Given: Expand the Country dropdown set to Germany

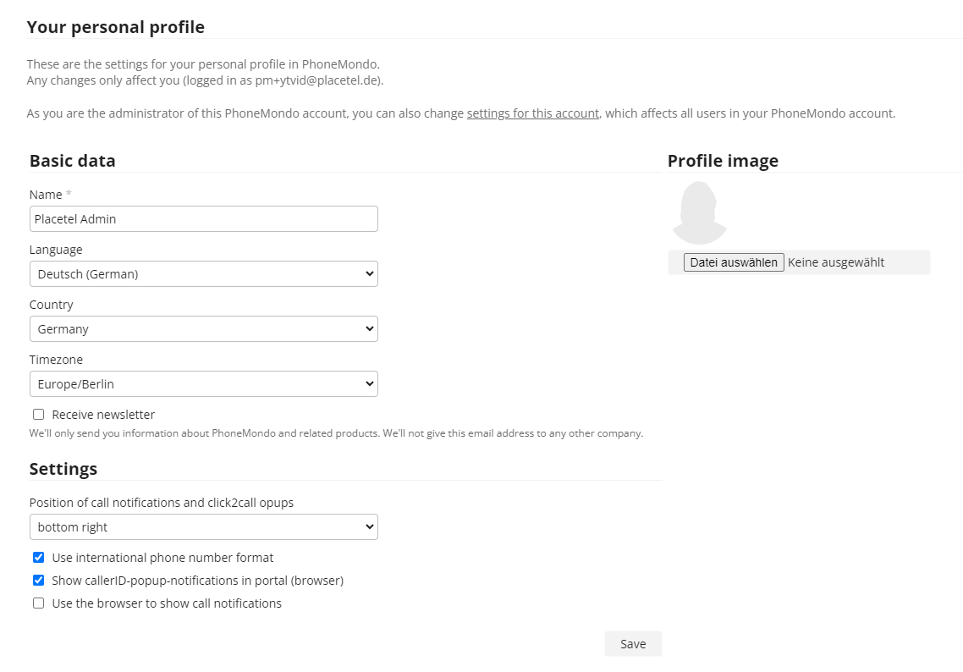Looking at the screenshot, I should tap(203, 328).
